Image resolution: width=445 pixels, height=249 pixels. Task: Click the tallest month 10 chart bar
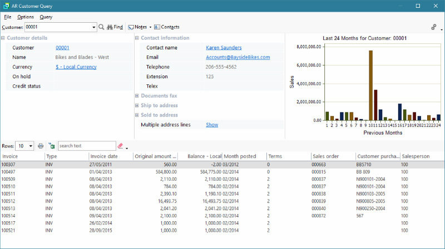point(370,85)
